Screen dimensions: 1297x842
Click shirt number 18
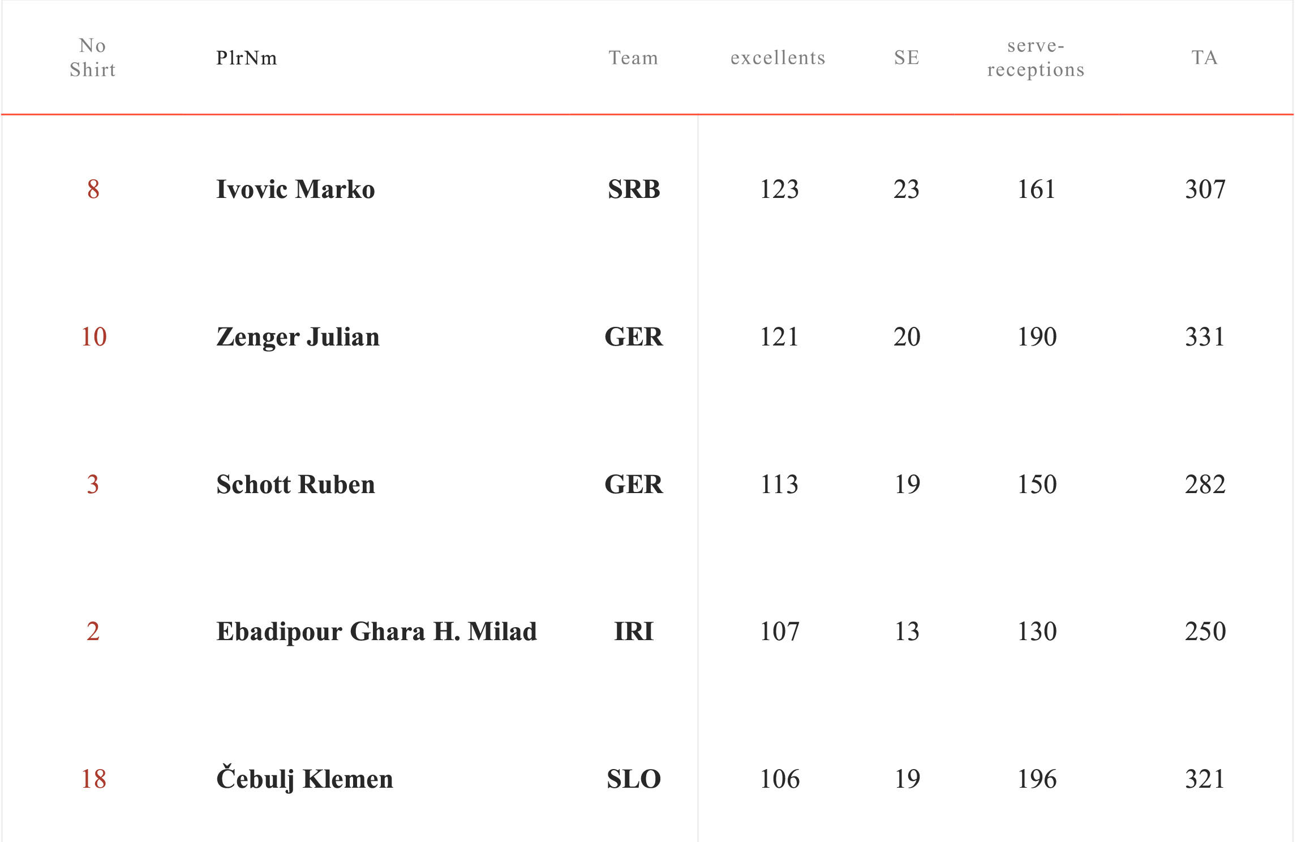(x=93, y=779)
